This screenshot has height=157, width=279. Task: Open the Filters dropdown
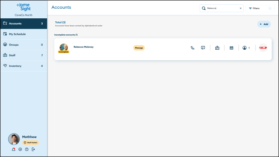tap(260, 8)
